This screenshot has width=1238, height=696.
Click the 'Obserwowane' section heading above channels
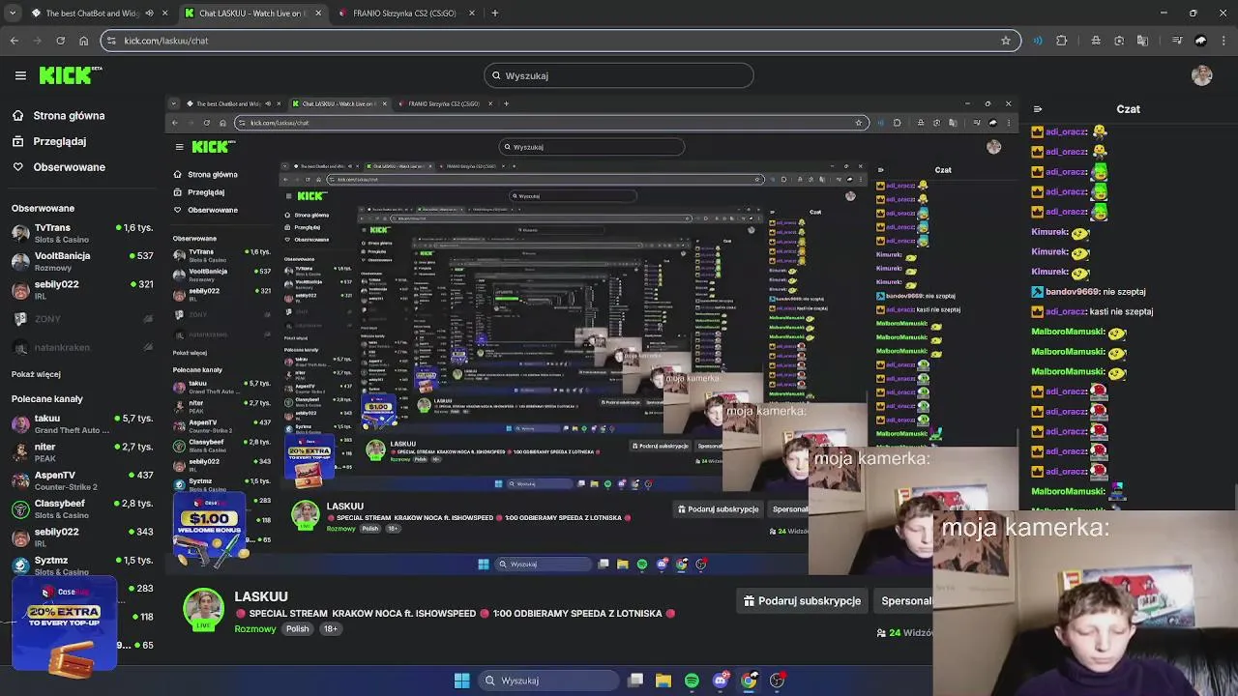click(x=43, y=208)
